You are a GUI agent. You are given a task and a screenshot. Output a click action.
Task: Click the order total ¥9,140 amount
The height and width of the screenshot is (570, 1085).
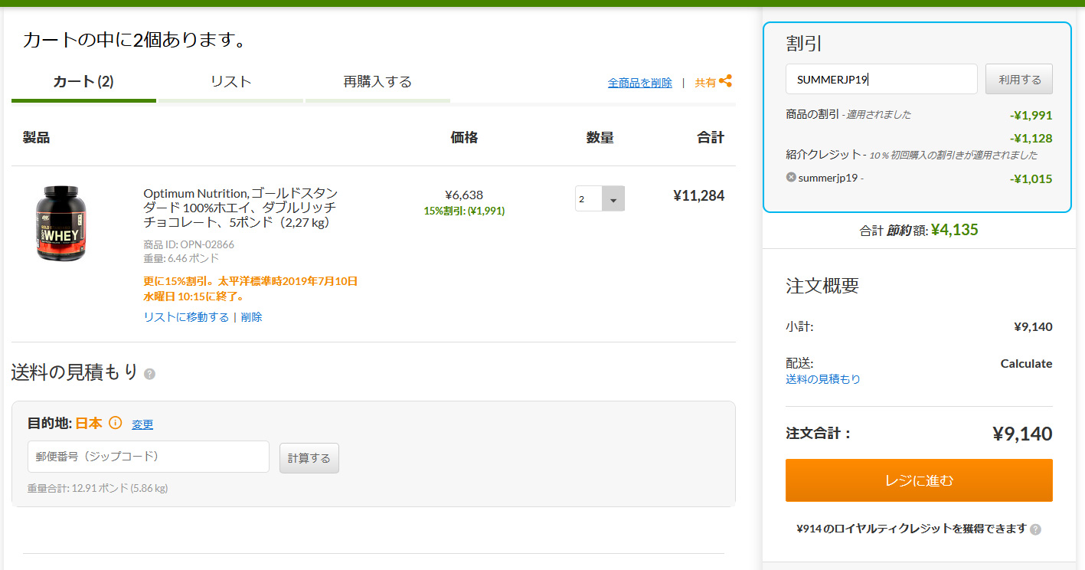pyautogui.click(x=1022, y=434)
